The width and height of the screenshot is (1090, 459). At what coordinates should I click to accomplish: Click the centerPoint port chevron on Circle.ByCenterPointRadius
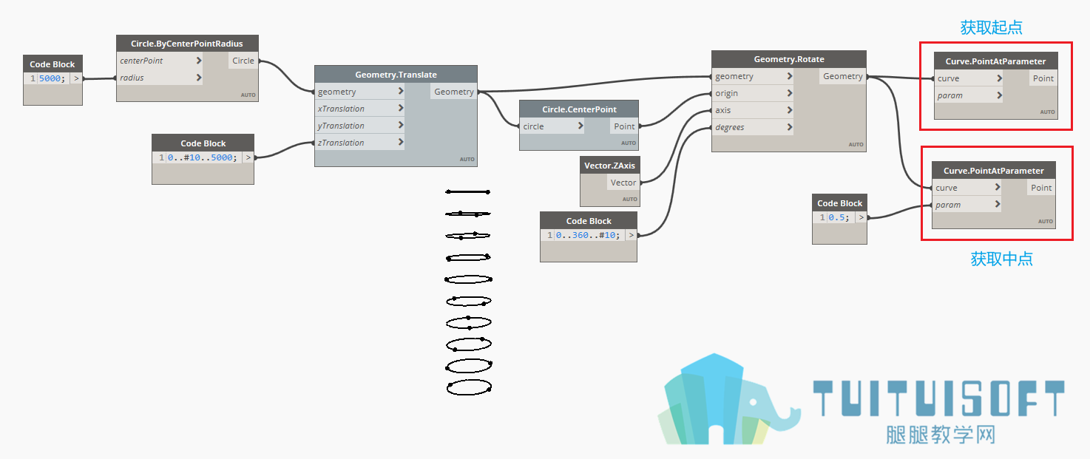click(x=198, y=61)
